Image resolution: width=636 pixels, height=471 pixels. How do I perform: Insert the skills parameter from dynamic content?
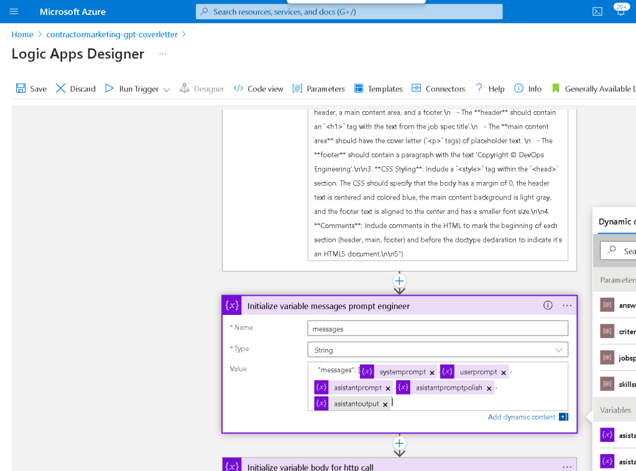[x=617, y=384]
